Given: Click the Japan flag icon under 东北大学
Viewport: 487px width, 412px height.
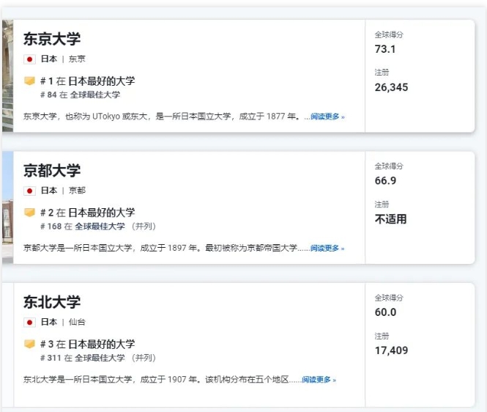Looking at the screenshot, I should coord(29,322).
